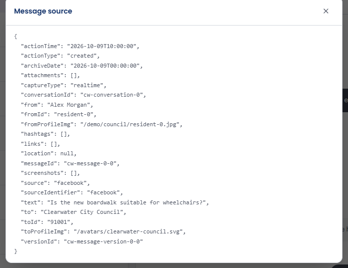Click the "hashtags": [] line

tap(45, 134)
